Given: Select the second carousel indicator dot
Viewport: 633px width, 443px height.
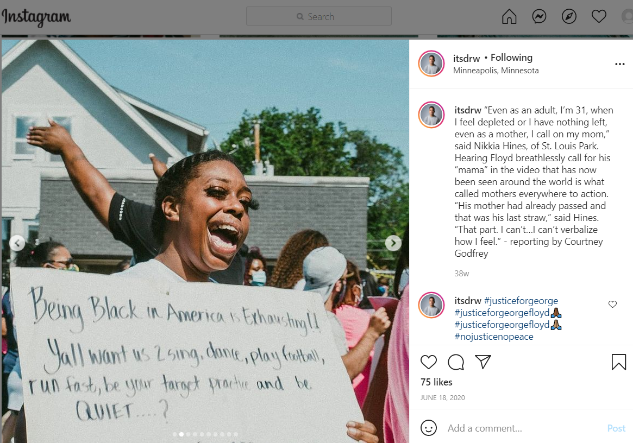Looking at the screenshot, I should (181, 434).
